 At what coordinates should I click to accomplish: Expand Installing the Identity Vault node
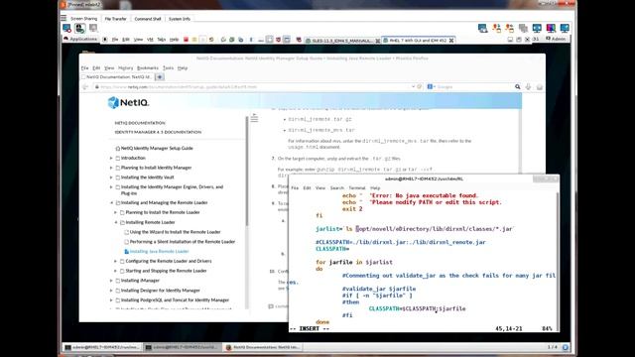click(111, 178)
